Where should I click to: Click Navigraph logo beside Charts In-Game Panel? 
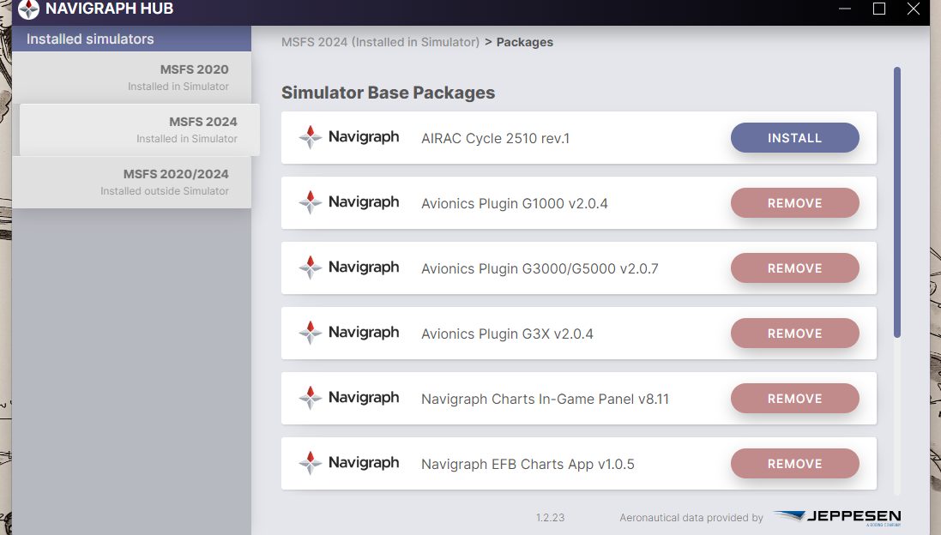(x=349, y=398)
